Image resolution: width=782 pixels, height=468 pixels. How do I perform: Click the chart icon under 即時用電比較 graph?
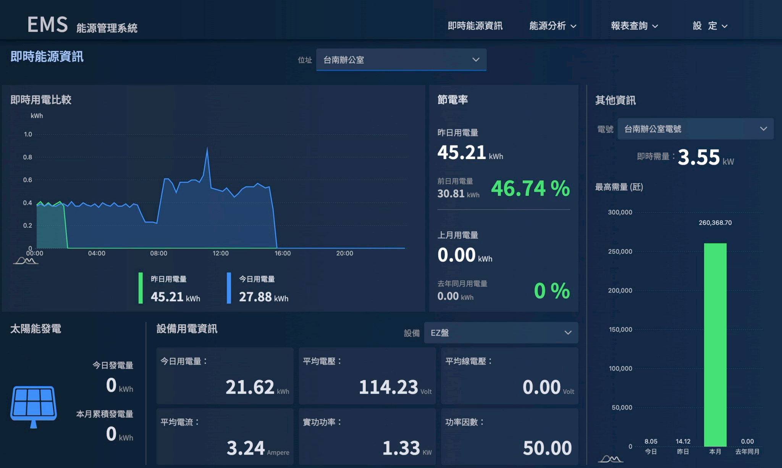(x=26, y=261)
